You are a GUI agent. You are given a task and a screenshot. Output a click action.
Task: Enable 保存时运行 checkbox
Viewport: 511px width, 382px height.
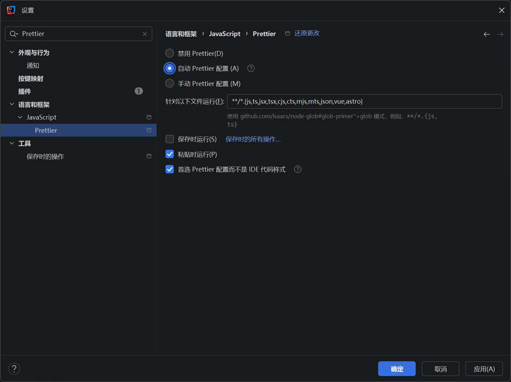pyautogui.click(x=170, y=139)
